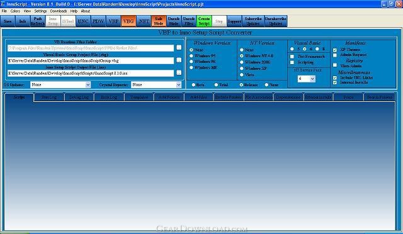Browse for Visual Basic Group Project File

coord(179,60)
